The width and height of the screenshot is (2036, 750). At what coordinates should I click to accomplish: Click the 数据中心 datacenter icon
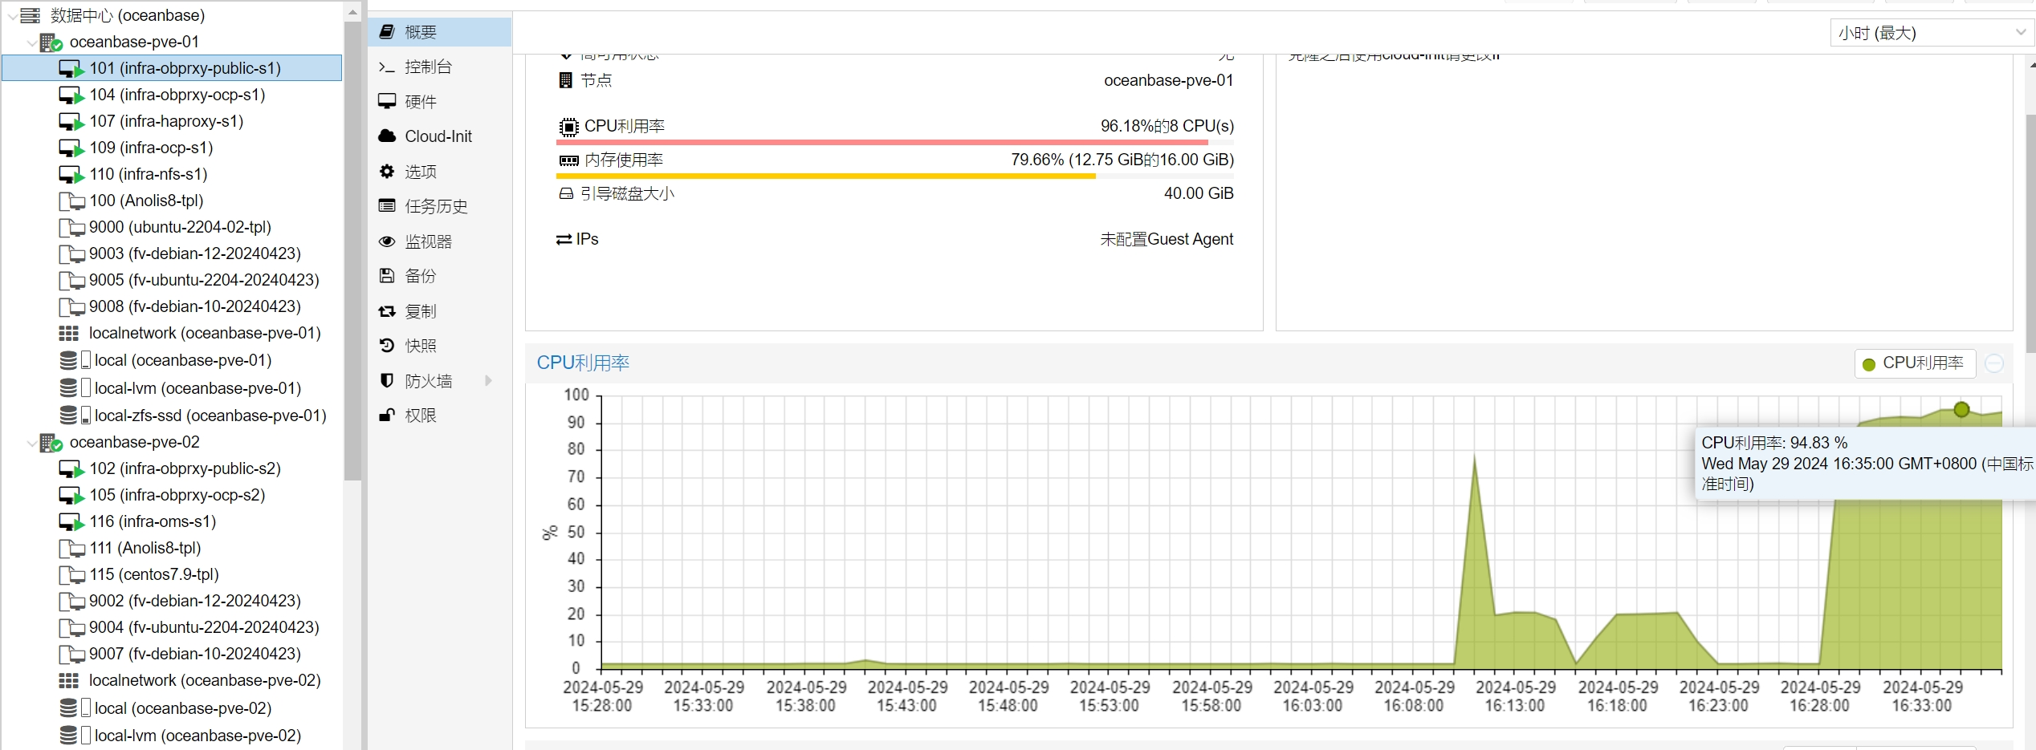pos(31,15)
